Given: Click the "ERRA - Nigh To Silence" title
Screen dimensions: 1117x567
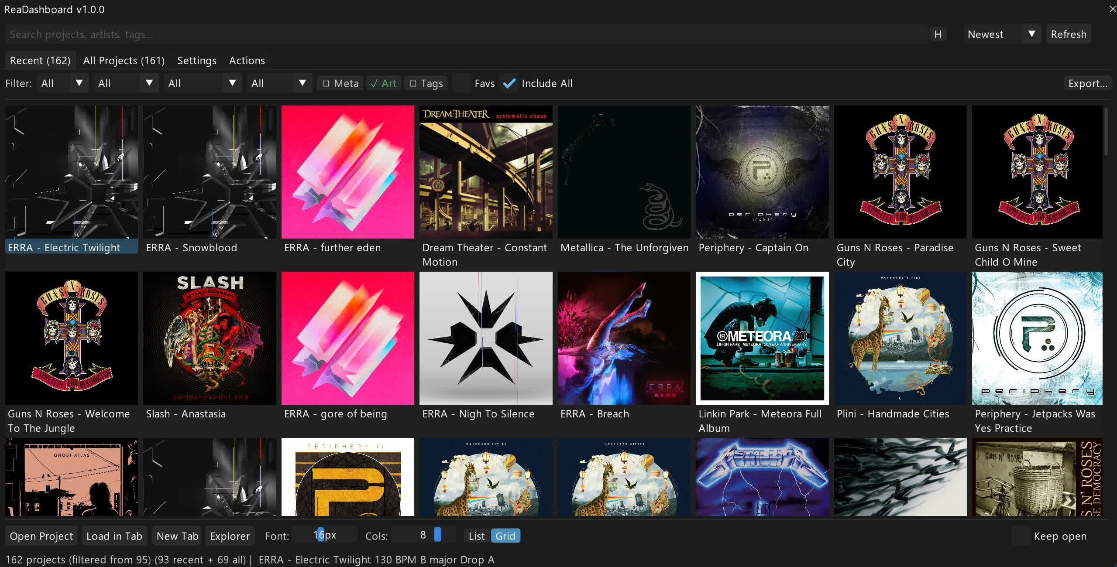Looking at the screenshot, I should tap(478, 414).
